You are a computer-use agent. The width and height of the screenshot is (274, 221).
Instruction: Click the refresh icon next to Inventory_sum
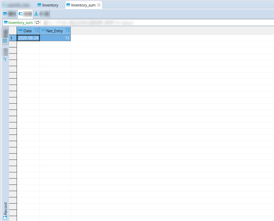37,22
